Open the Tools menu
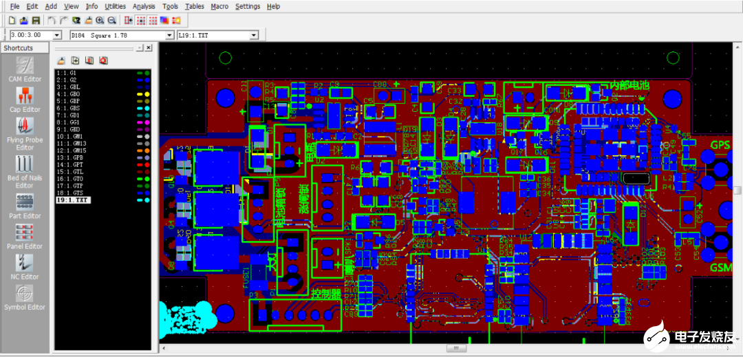743x357 pixels. 170,6
